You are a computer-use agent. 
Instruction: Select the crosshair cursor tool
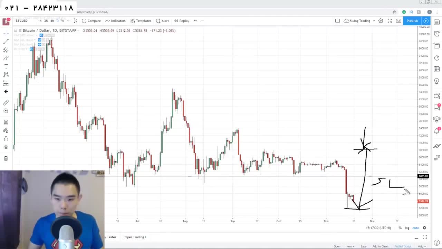tap(6, 33)
